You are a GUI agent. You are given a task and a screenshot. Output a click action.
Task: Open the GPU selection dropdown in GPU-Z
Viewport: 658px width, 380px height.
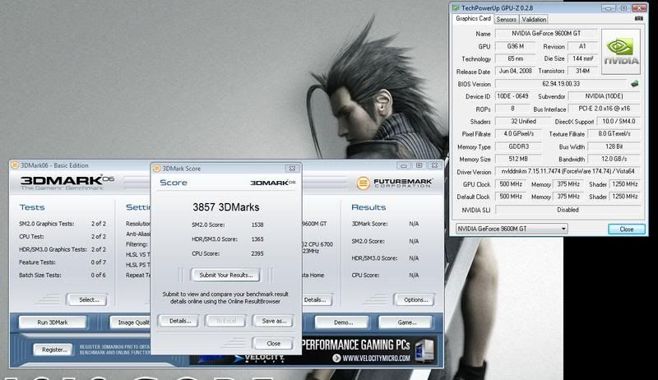512,229
